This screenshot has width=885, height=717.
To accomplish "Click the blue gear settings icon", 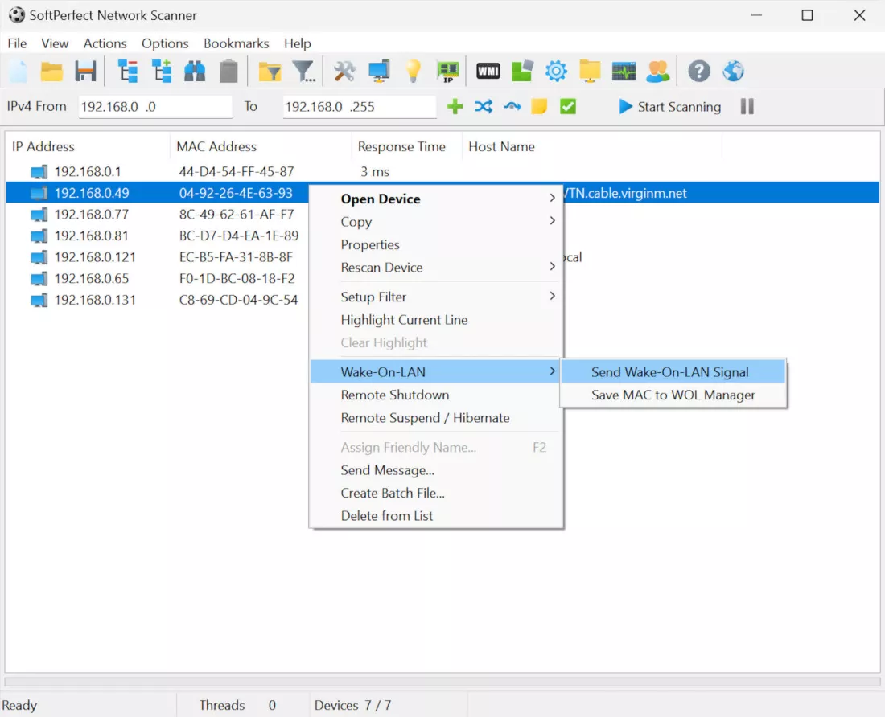I will click(x=556, y=72).
